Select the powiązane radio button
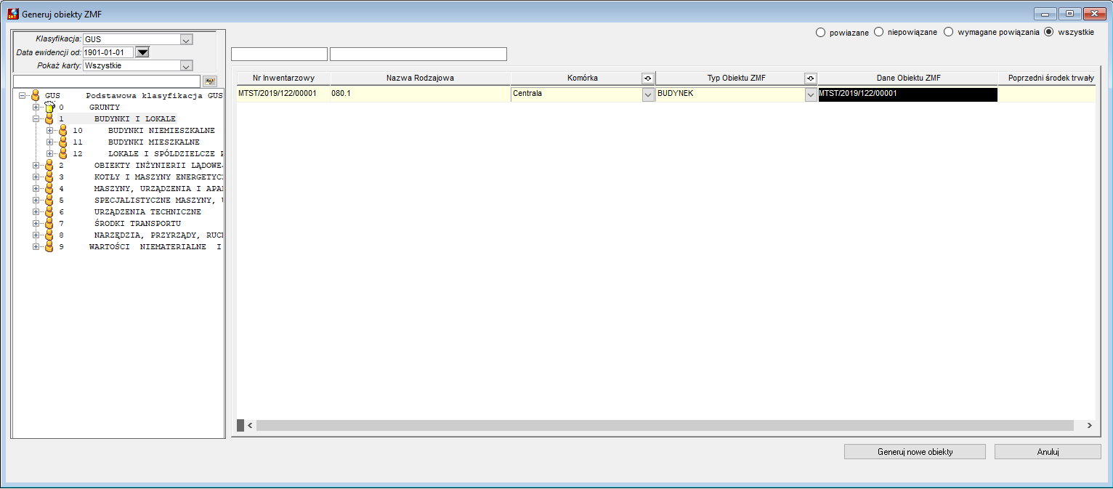1113x489 pixels. pyautogui.click(x=820, y=32)
